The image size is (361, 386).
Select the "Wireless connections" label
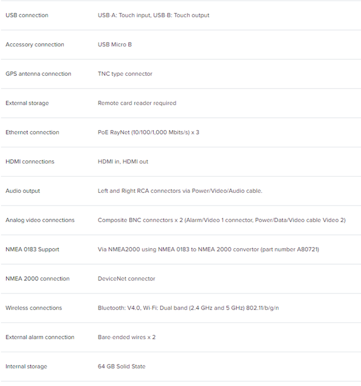coord(34,308)
